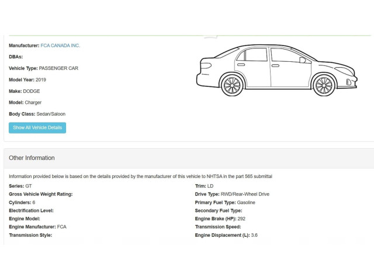Click the NHTSA part 565 information note

pyautogui.click(x=140, y=176)
